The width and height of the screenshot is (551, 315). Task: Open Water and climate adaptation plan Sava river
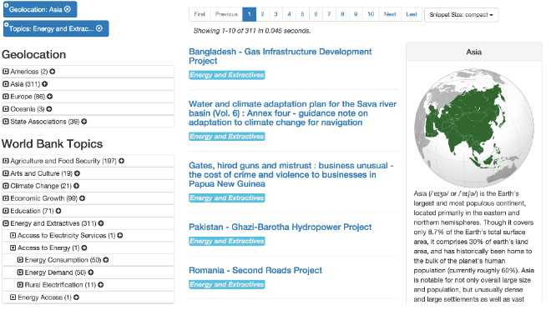[x=292, y=113]
